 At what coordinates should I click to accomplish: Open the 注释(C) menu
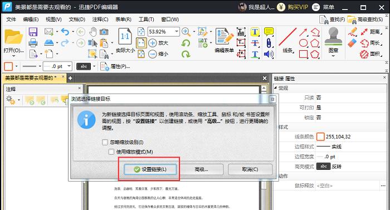coord(100,19)
